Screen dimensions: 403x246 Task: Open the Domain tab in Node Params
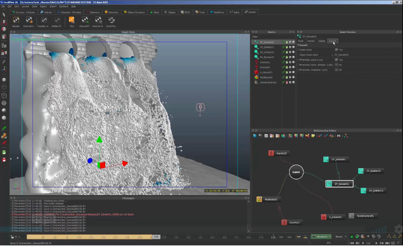click(x=311, y=41)
